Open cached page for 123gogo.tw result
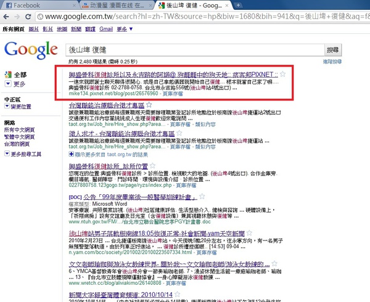This screenshot has width=370, height=302. pos(186,186)
